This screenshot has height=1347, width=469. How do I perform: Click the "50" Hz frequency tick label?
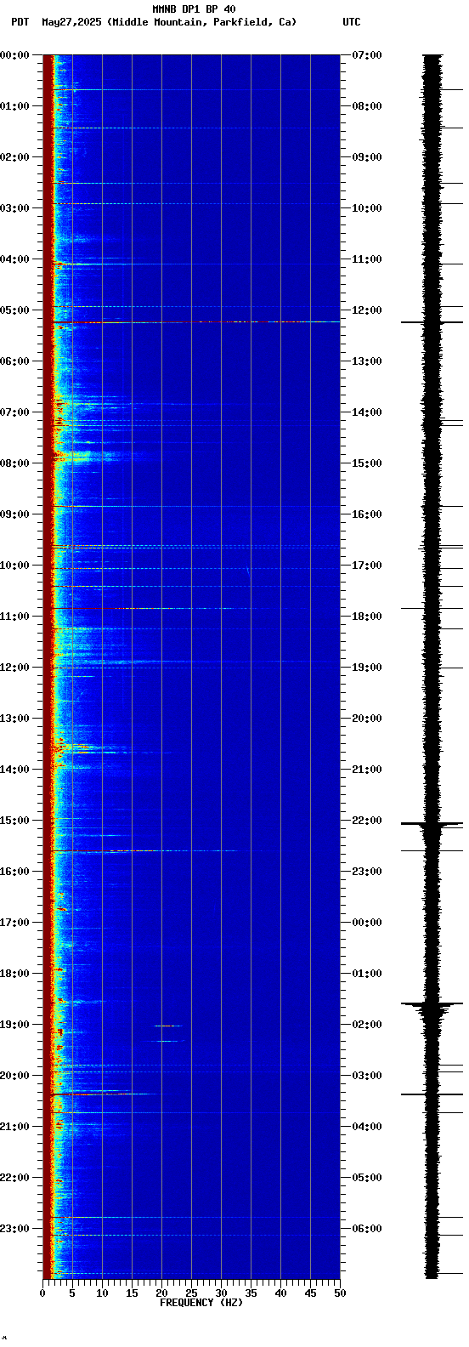[340, 1293]
